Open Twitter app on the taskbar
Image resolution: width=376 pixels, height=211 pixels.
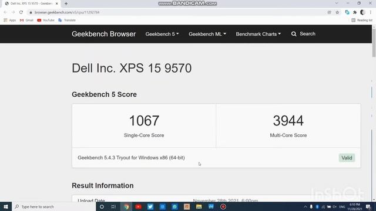[150, 207]
